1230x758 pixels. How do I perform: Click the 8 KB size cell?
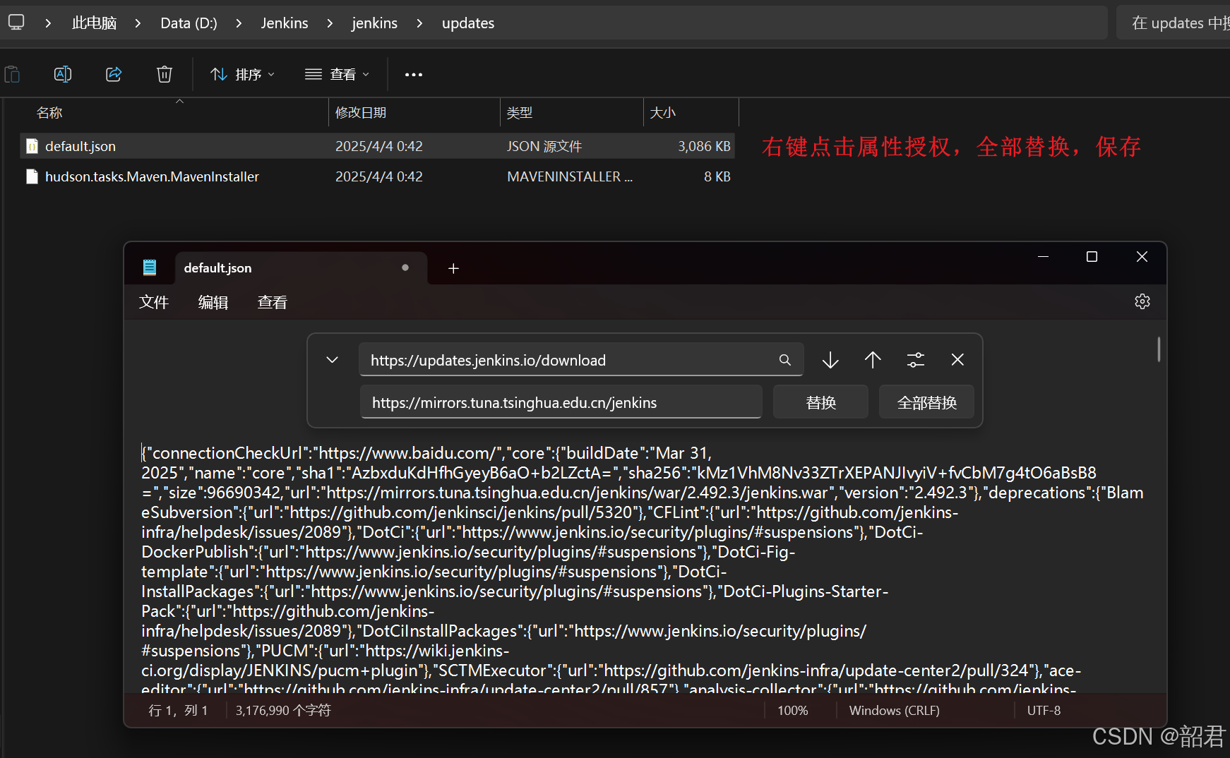pyautogui.click(x=717, y=176)
